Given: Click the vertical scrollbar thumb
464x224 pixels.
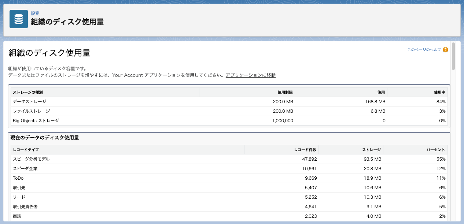Looking at the screenshot, I should (453, 56).
